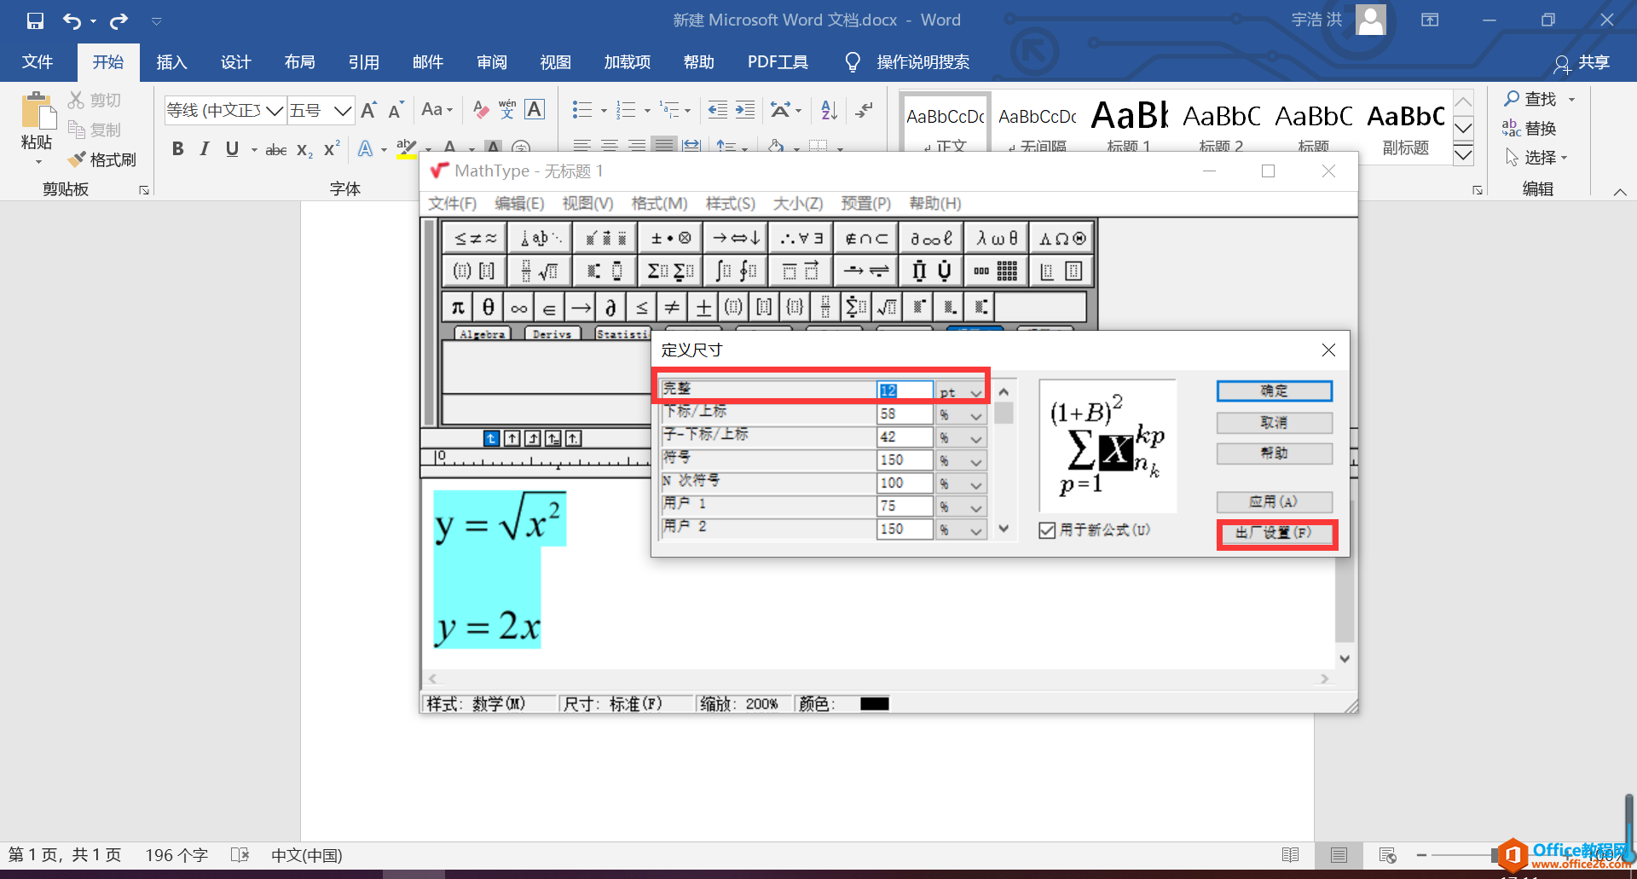
Task: Switch to the 插入 ribbon tab
Action: [171, 61]
